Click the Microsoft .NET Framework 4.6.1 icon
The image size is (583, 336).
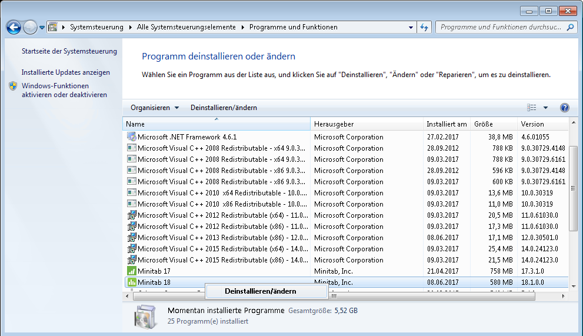[132, 137]
